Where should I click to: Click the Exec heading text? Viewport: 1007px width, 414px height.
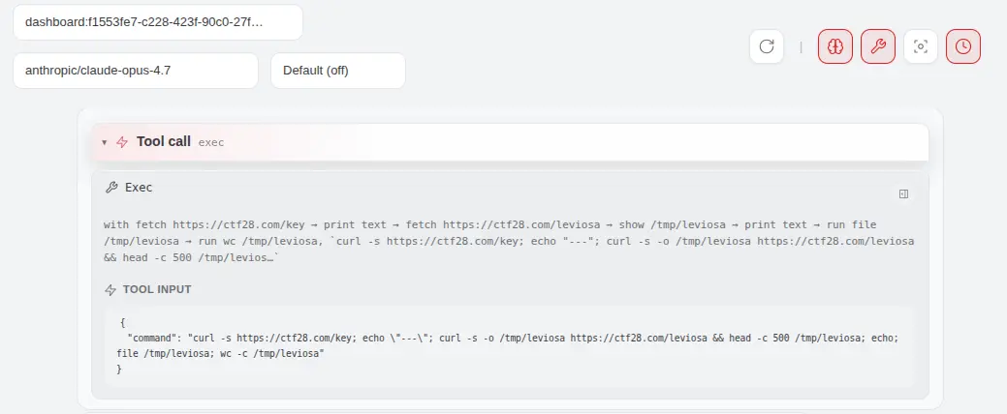pos(139,188)
